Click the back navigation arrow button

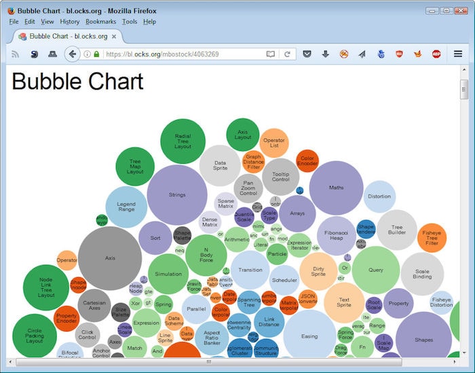72,54
